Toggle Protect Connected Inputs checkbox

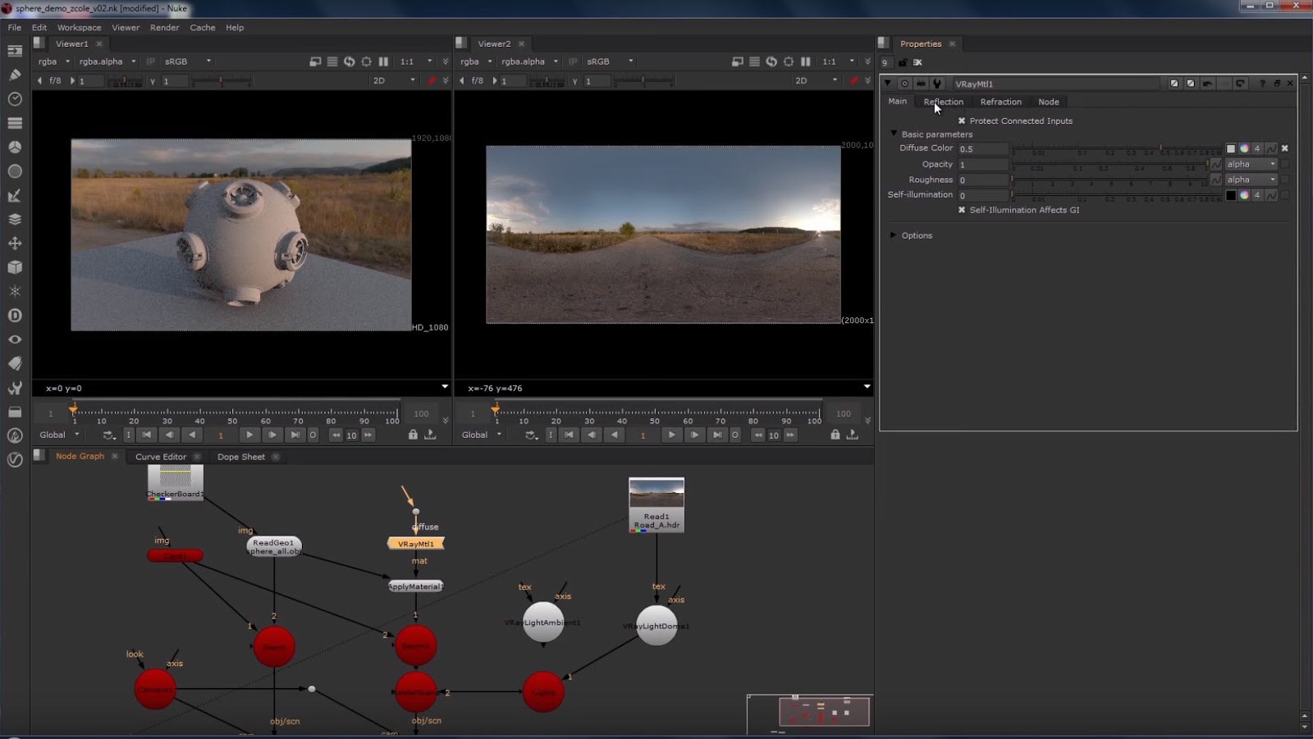pyautogui.click(x=962, y=121)
